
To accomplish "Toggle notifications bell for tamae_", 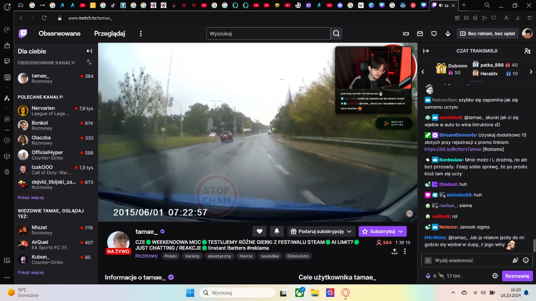I will 277,231.
